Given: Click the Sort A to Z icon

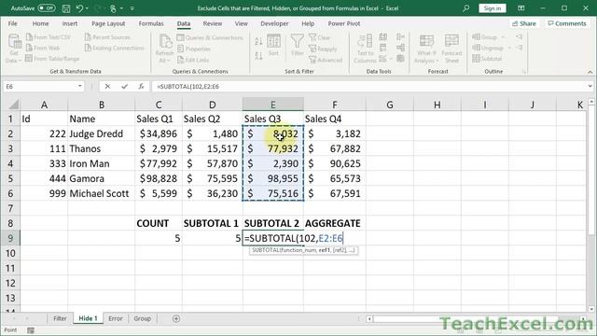Looking at the screenshot, I should pyautogui.click(x=258, y=42).
